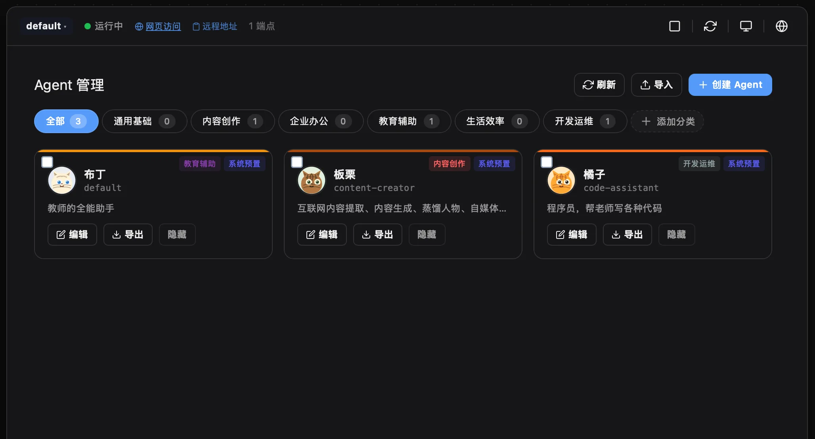Click the 布丁 cat avatar
This screenshot has height=439, width=815.
62,181
